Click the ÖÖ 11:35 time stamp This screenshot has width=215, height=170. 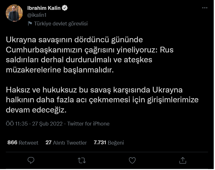coord(17,124)
